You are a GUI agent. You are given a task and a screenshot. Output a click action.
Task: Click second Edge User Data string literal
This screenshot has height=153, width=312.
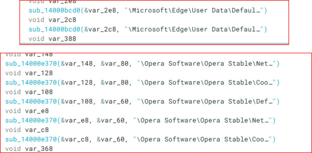[194, 29]
